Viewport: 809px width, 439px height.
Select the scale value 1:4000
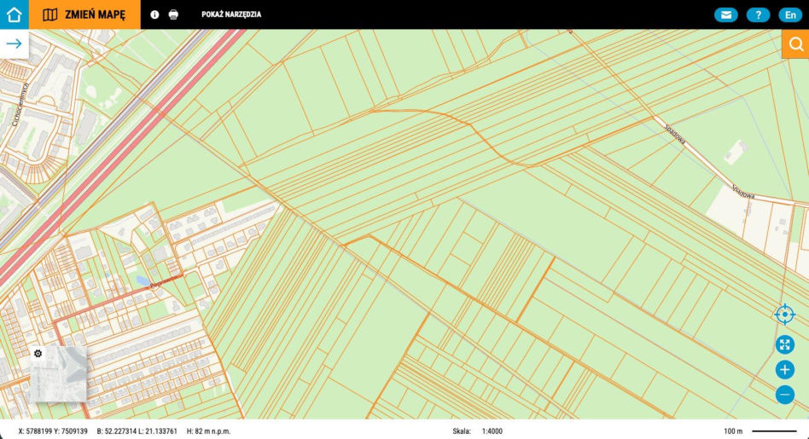coord(492,431)
